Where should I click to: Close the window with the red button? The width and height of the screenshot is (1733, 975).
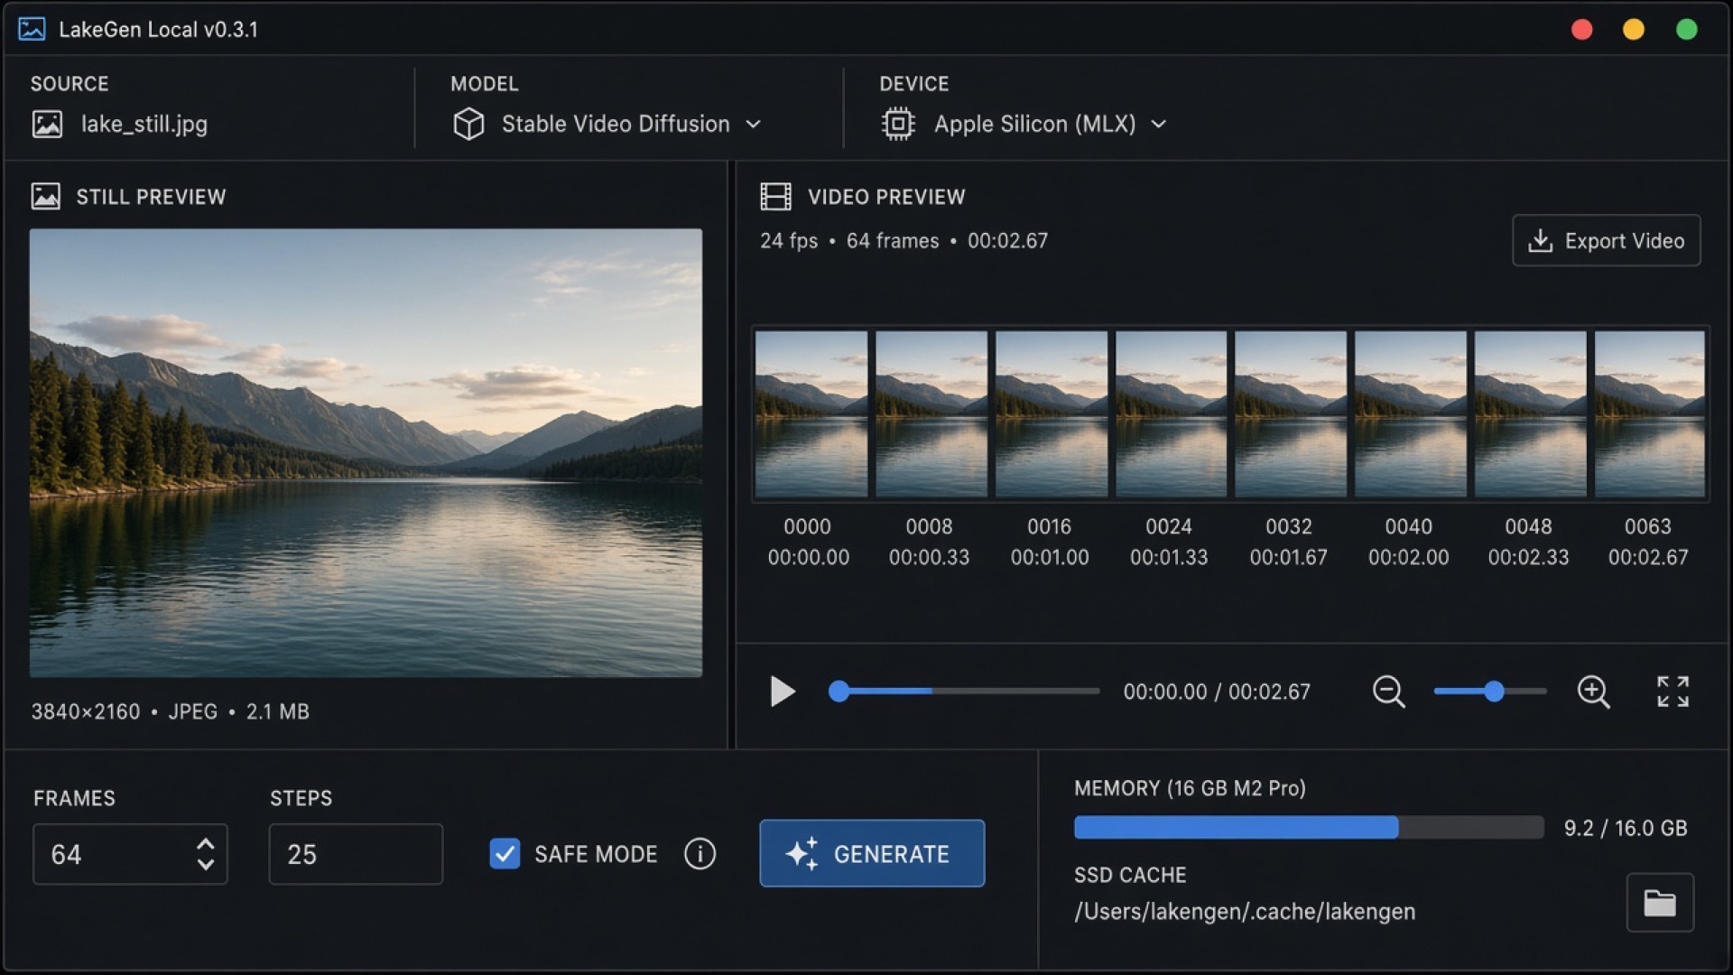point(1581,29)
